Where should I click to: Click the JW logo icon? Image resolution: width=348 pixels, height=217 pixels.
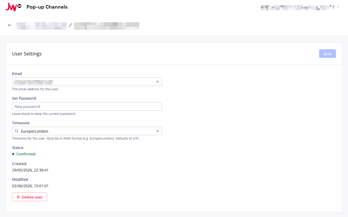click(x=13, y=7)
